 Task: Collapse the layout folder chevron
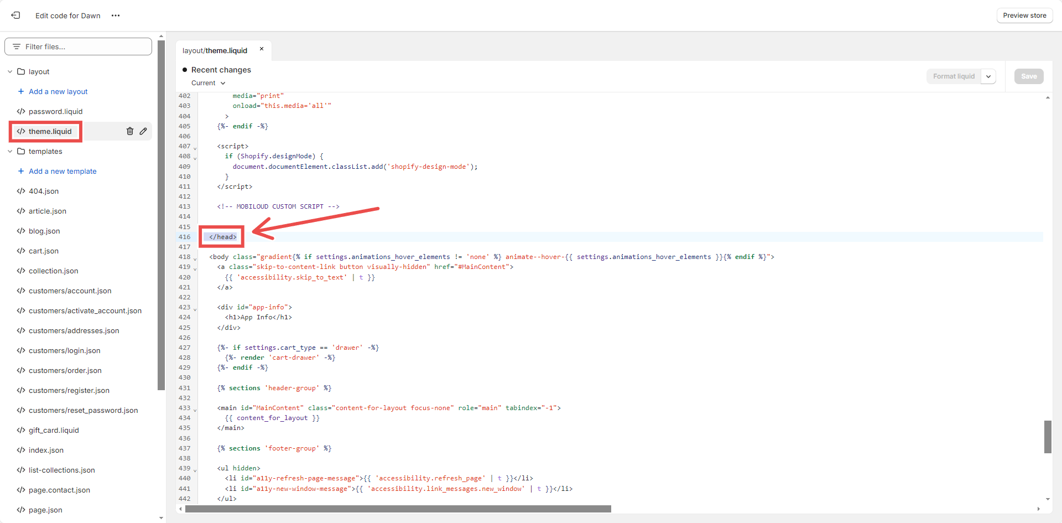pyautogui.click(x=10, y=71)
